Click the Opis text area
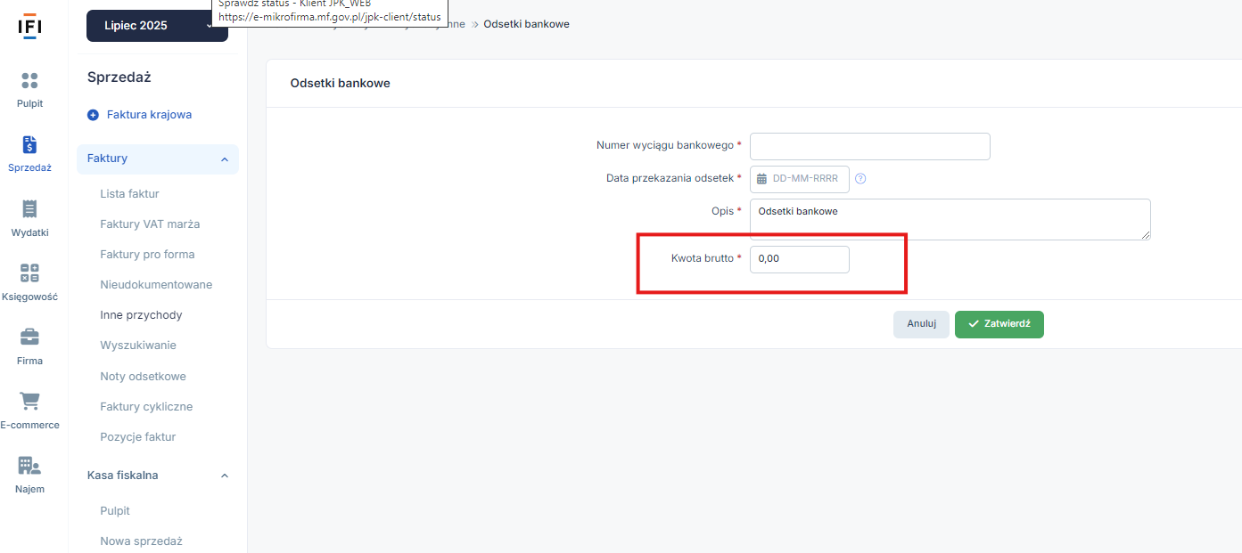1242x553 pixels. point(950,219)
